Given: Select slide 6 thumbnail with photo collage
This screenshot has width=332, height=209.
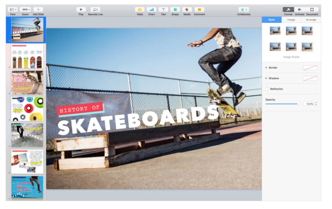Looking at the screenshot, I should coord(27,162).
